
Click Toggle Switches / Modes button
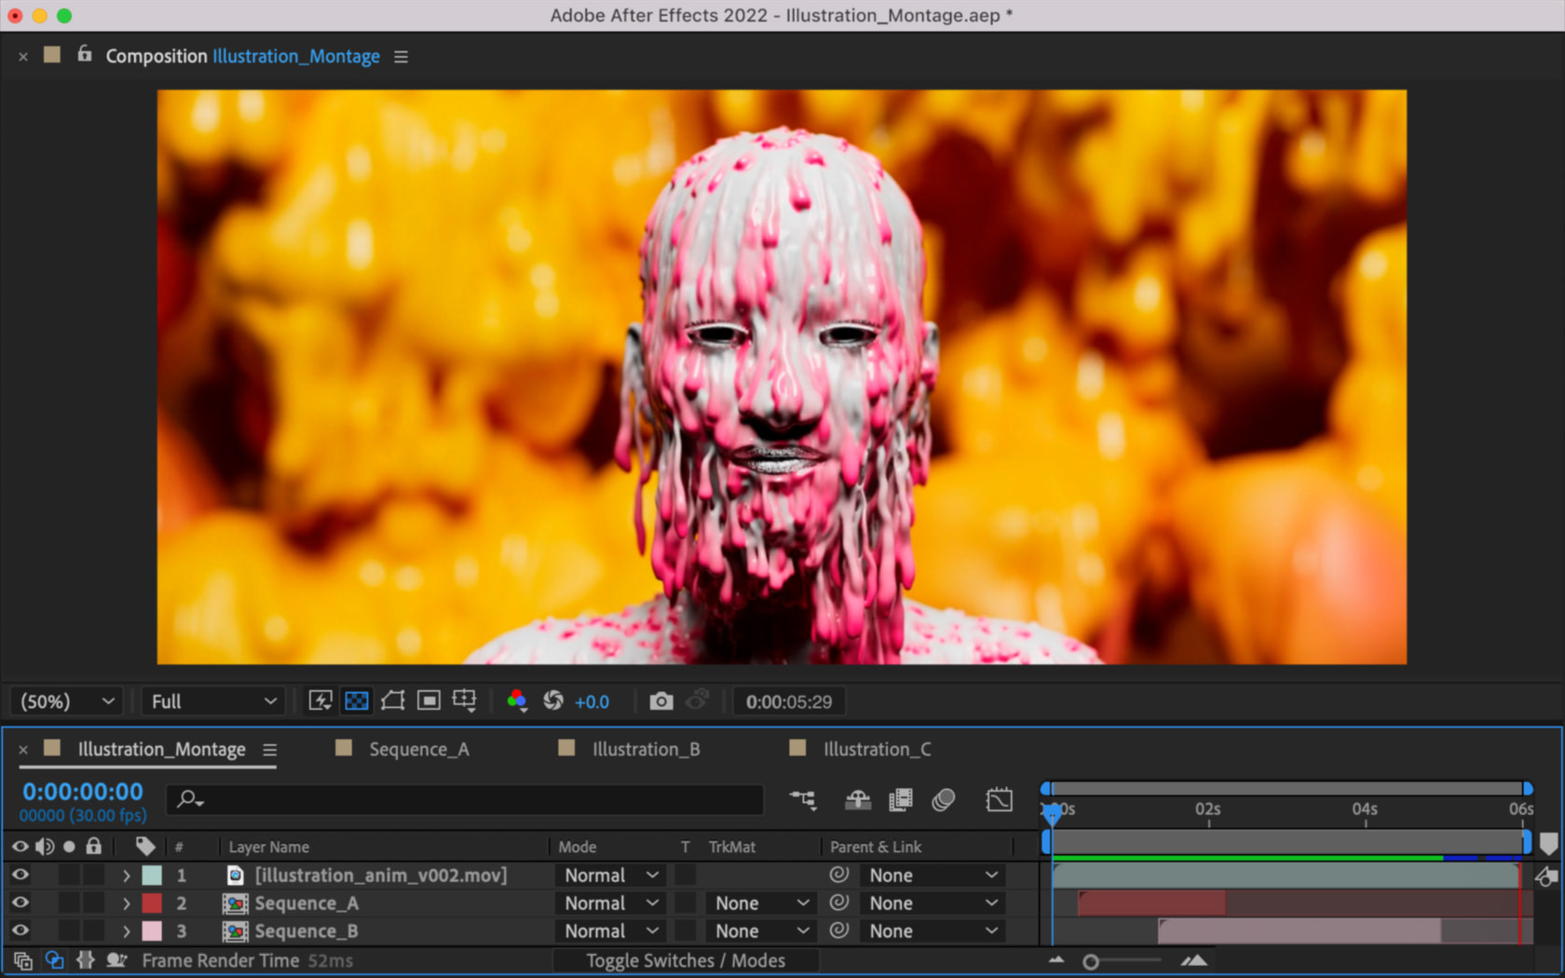pos(685,960)
